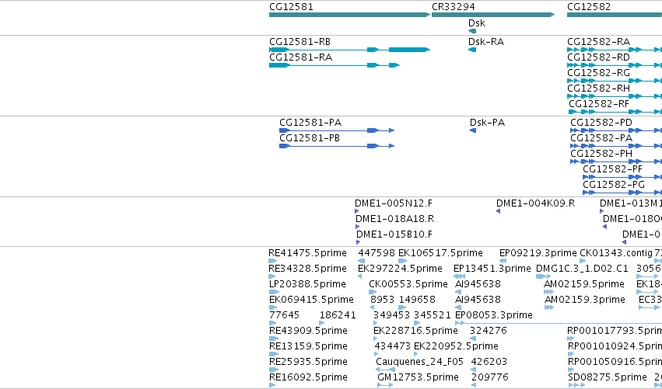The height and width of the screenshot is (389, 662).
Task: Open the Dsk gene label
Action: tap(477, 23)
